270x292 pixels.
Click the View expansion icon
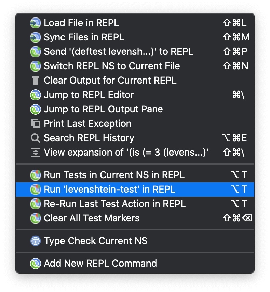36,152
